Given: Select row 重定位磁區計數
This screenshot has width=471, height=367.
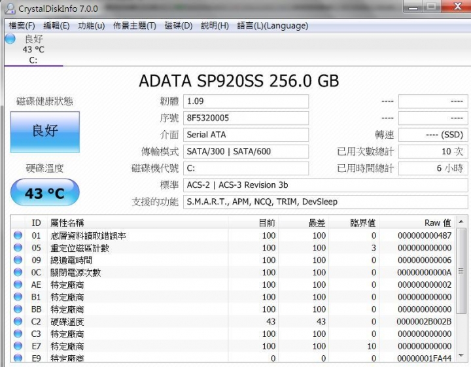Looking at the screenshot, I should [x=233, y=248].
